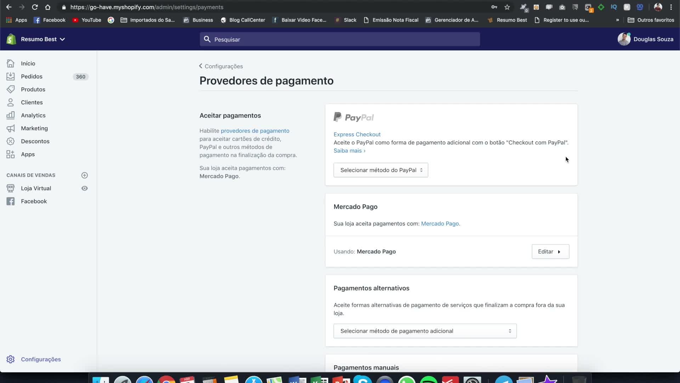
Task: Follow the Saiba mais link
Action: coord(349,151)
